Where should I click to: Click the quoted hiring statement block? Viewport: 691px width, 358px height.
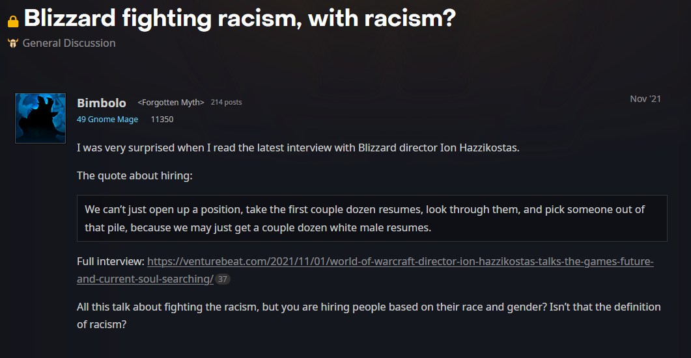click(372, 218)
